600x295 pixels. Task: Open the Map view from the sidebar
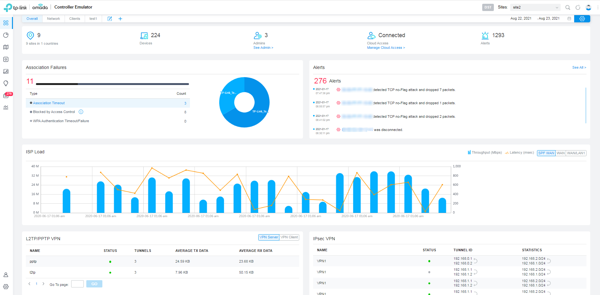[x=6, y=47]
